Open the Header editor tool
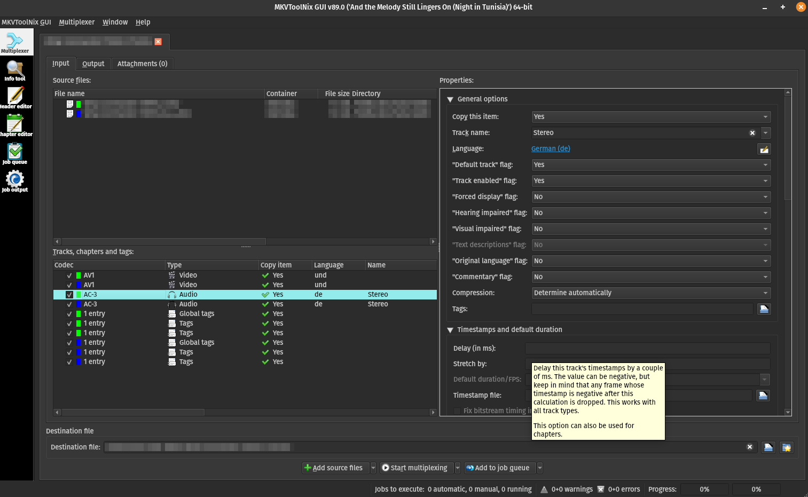The height and width of the screenshot is (497, 808). tap(15, 98)
